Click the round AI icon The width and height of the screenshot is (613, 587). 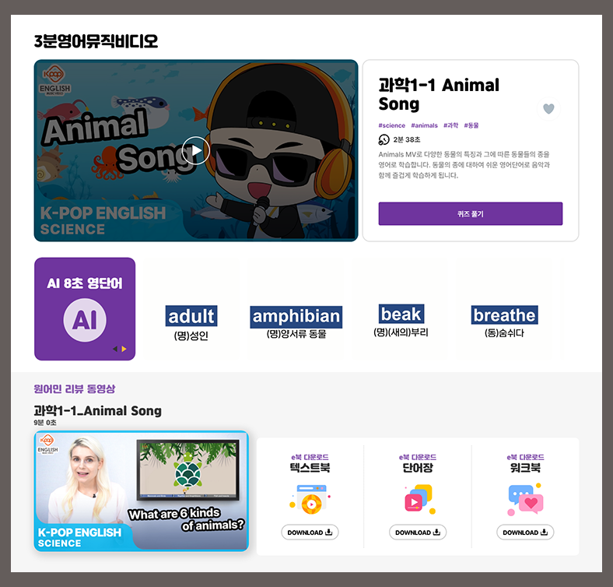(85, 320)
